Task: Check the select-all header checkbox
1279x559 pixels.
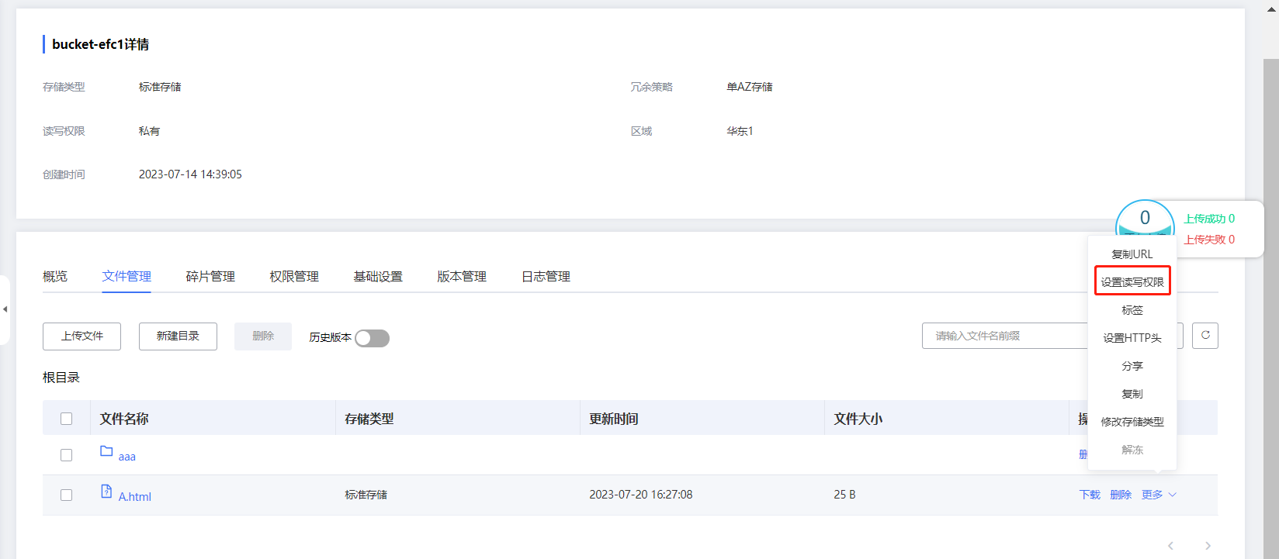Action: [x=67, y=419]
